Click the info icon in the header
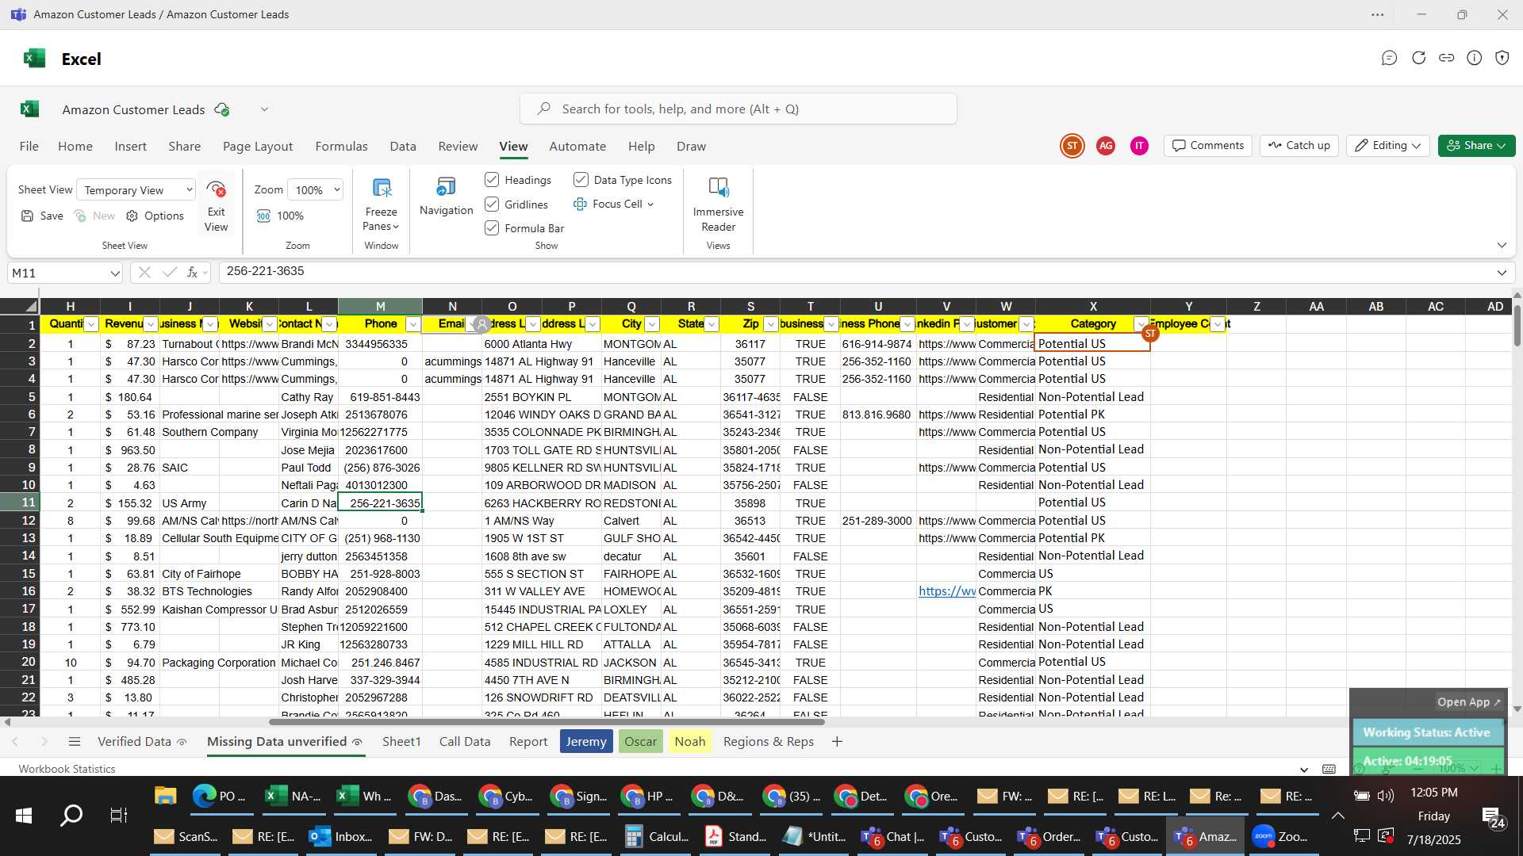Screen dimensions: 1523x856 tap(1475, 58)
